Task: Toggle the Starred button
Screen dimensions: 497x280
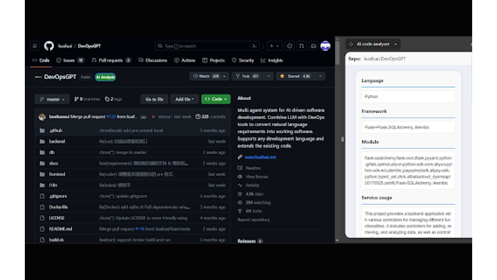Action: (295, 76)
